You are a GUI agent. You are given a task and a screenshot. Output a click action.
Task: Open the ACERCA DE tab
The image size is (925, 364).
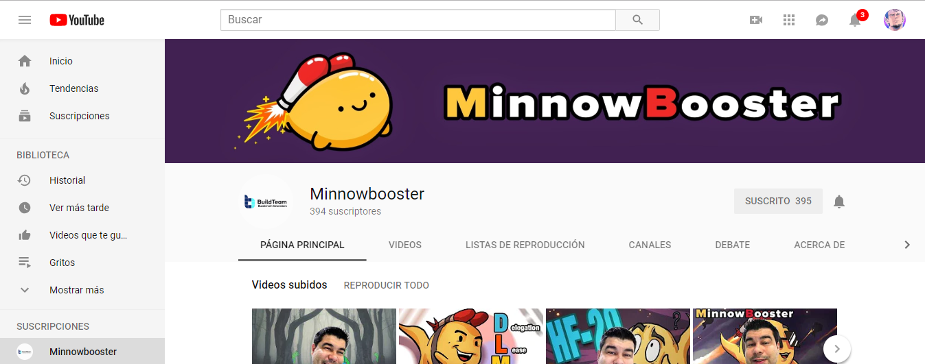pyautogui.click(x=819, y=245)
